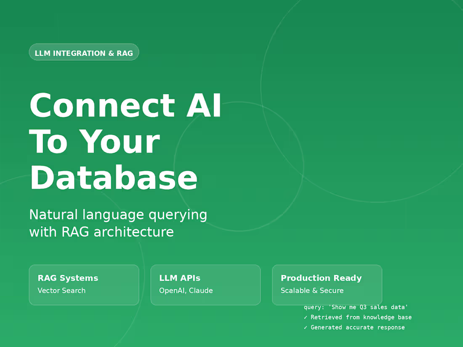463x347 pixels.
Task: Click the OpenAI, Claude text
Action: [186, 291]
